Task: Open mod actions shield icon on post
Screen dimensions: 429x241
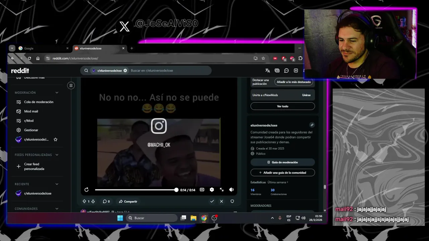Action: (232, 202)
